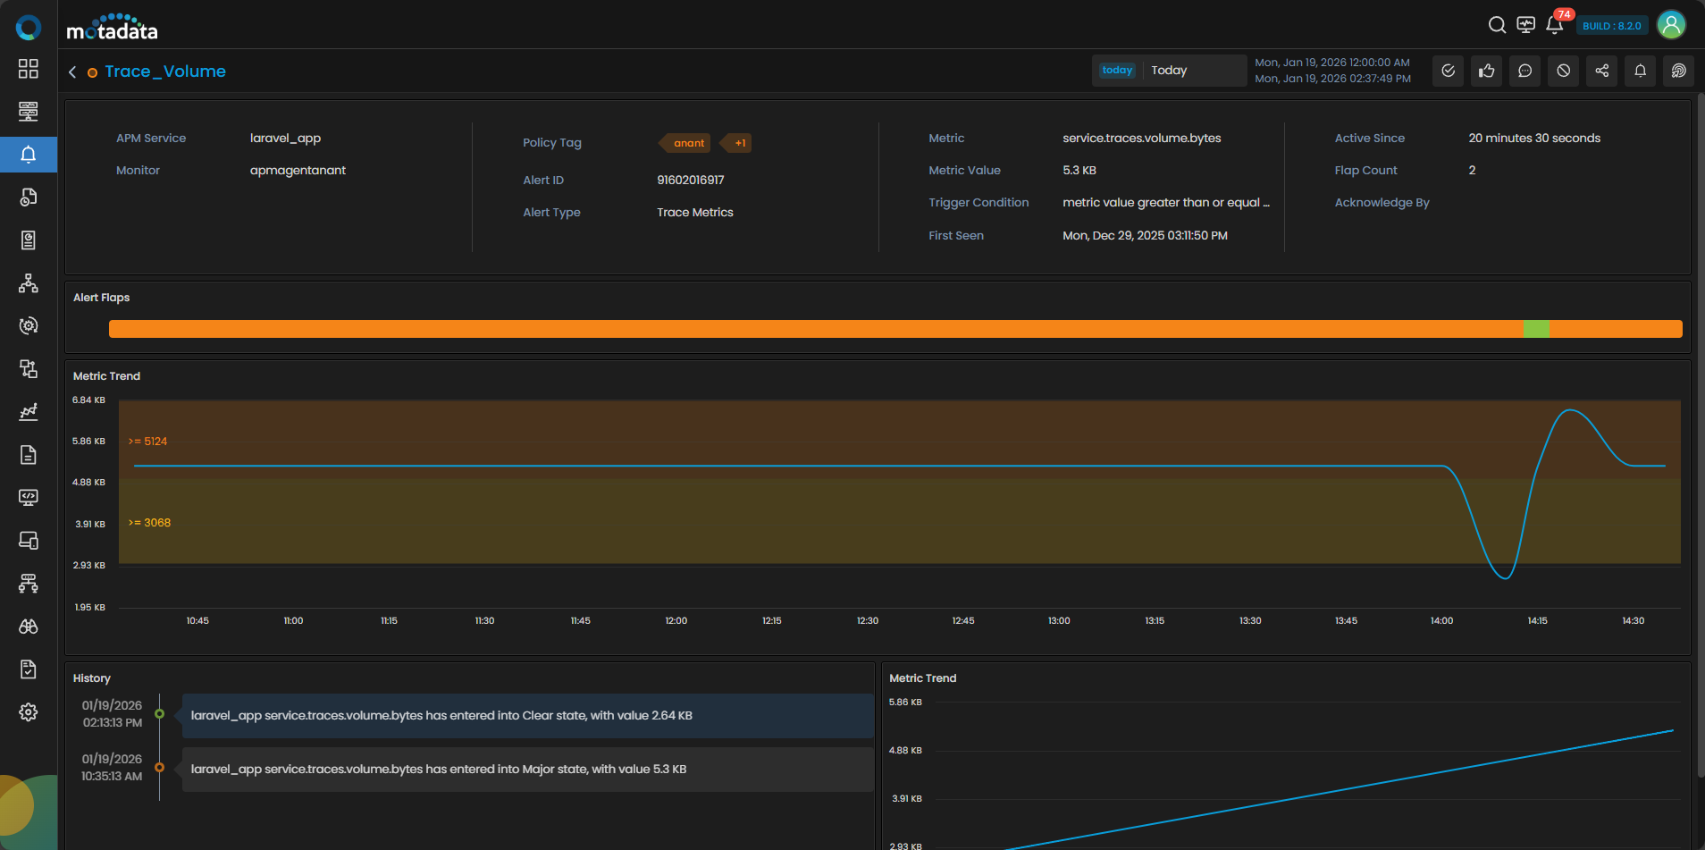Click the green segment in Alert Flaps bar
Image resolution: width=1705 pixels, height=850 pixels.
click(1536, 329)
